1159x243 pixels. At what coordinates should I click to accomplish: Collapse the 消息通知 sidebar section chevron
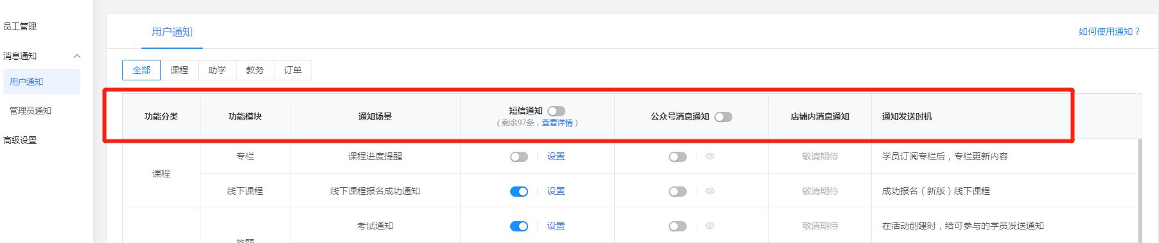click(x=76, y=56)
